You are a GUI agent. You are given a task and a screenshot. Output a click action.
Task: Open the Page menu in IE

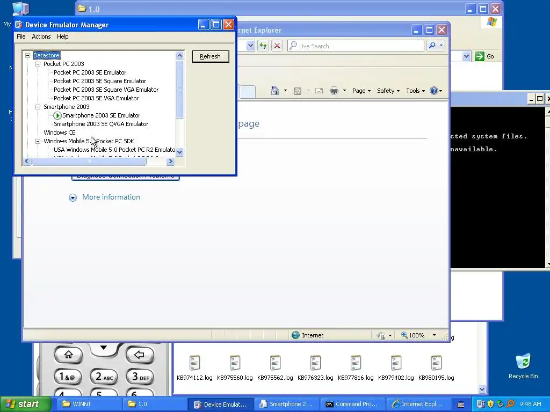click(x=361, y=91)
